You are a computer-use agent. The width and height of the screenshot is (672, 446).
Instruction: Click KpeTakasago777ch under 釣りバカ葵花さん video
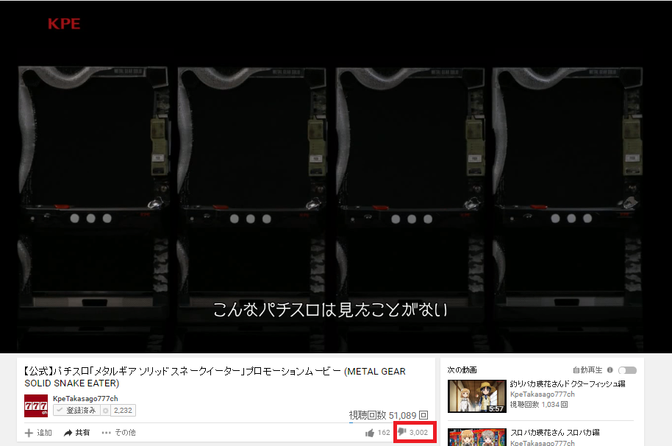(542, 394)
